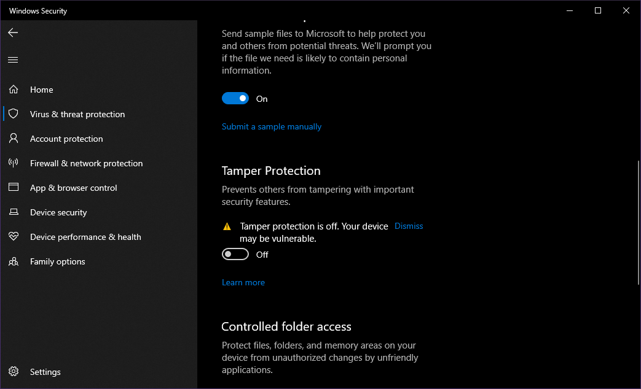
Task: Click the Firewall & network protection icon
Action: tap(13, 163)
